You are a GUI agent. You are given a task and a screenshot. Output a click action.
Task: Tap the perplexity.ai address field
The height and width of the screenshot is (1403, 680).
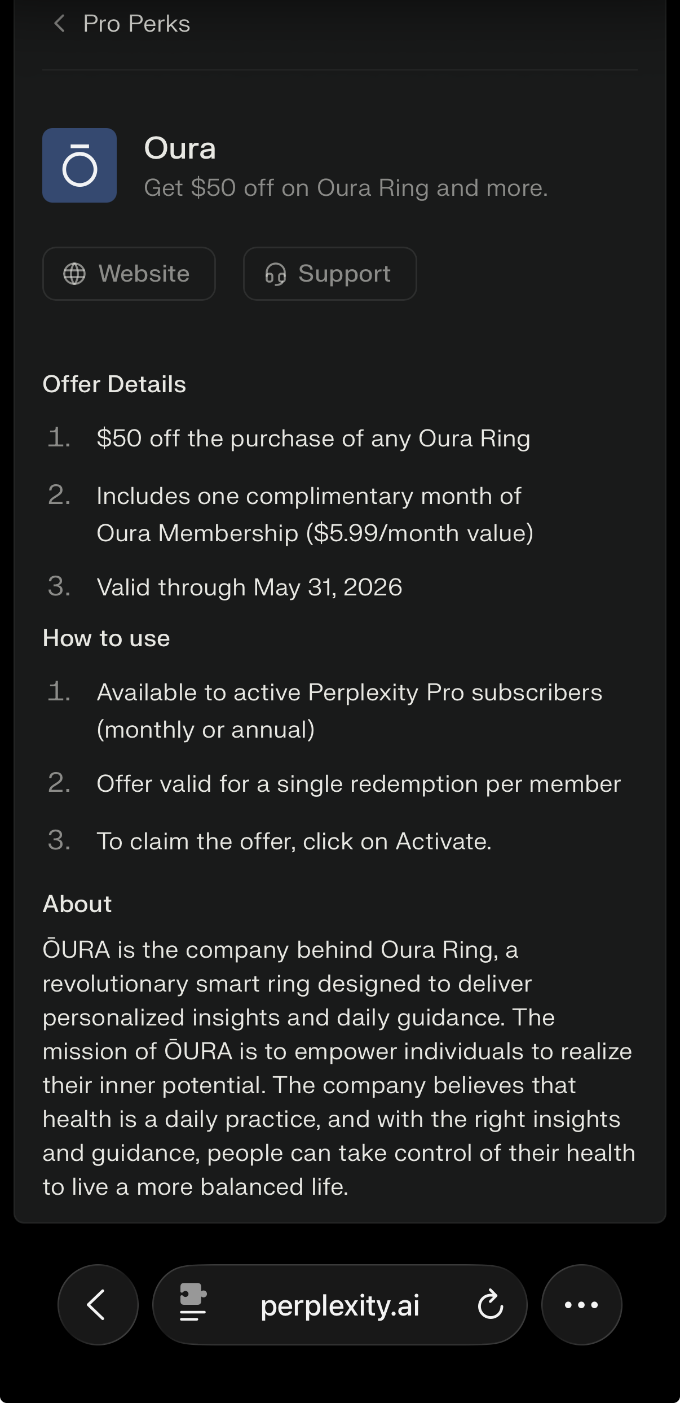point(339,1305)
